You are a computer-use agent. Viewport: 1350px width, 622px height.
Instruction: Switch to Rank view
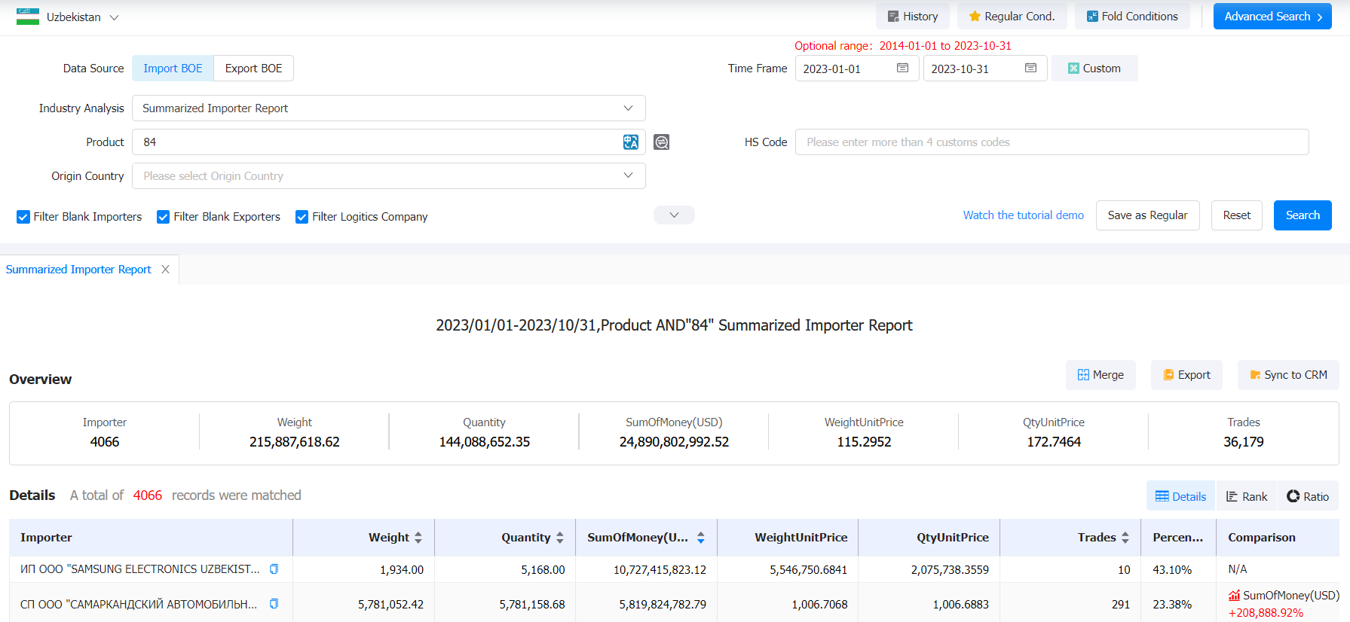1247,496
